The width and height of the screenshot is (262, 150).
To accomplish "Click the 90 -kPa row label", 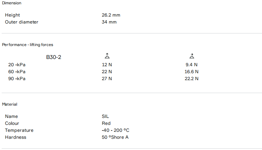I will [17, 79].
